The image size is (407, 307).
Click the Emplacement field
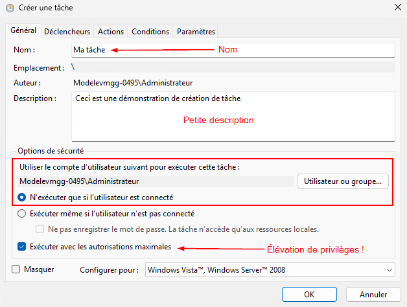[x=233, y=67]
